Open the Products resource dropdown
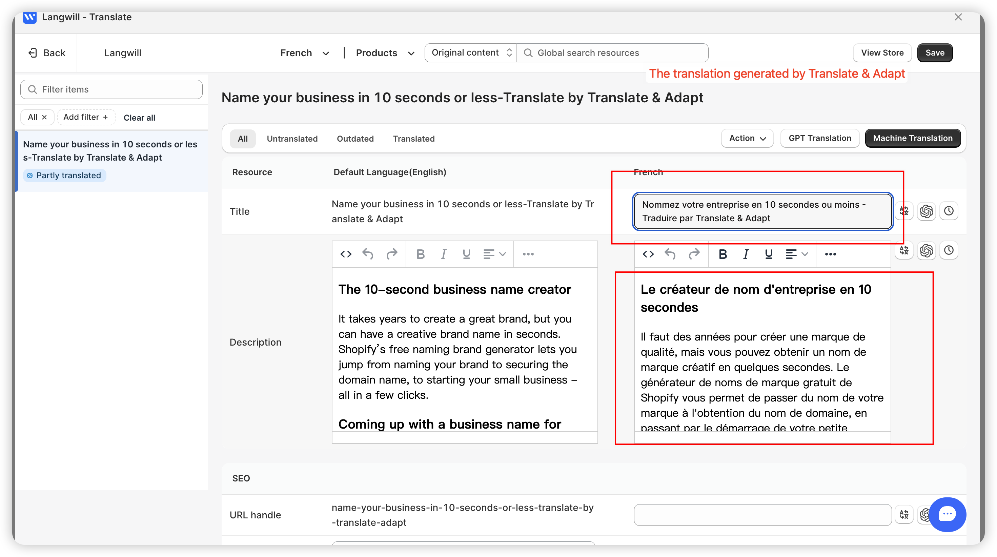The width and height of the screenshot is (997, 557). tap(385, 53)
